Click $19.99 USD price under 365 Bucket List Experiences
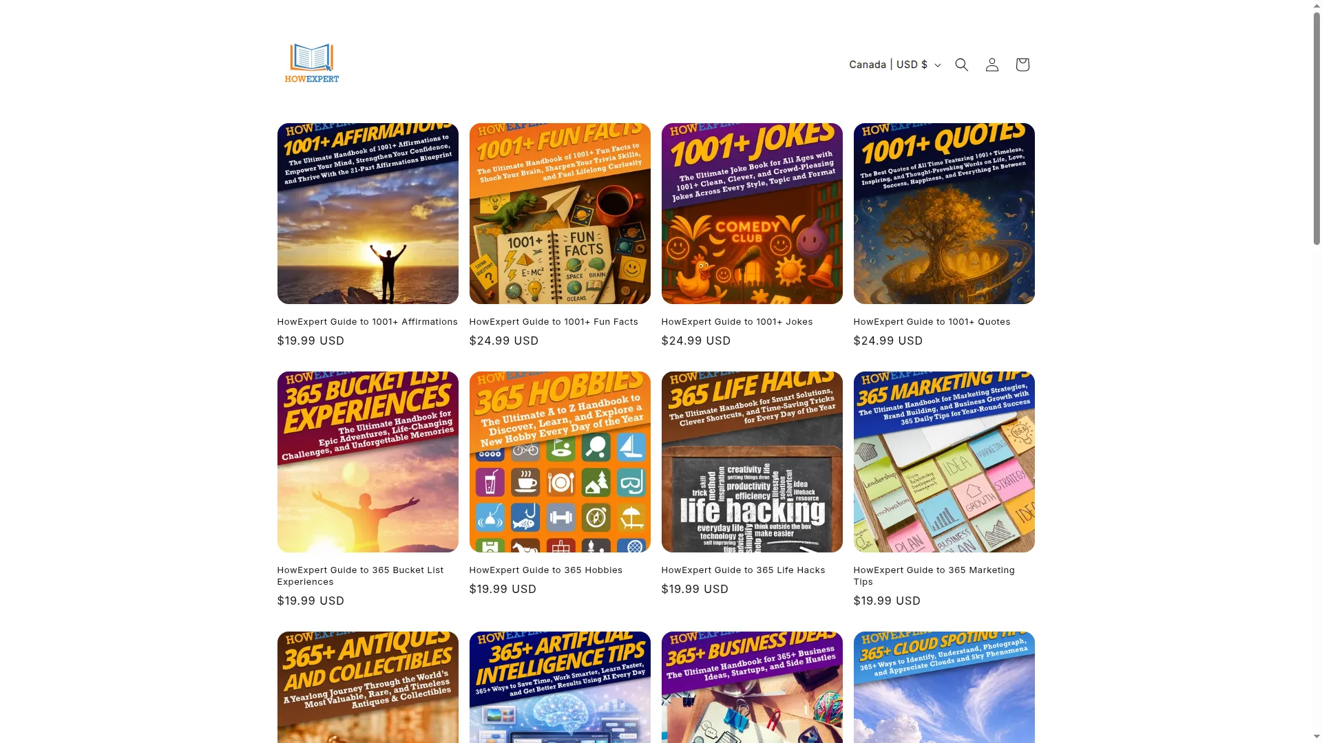This screenshot has height=743, width=1322. coord(311,601)
